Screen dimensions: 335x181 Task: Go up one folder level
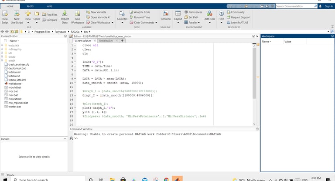click(x=12, y=32)
